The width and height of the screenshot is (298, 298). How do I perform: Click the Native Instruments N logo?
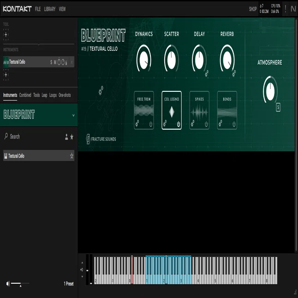tap(293, 9)
